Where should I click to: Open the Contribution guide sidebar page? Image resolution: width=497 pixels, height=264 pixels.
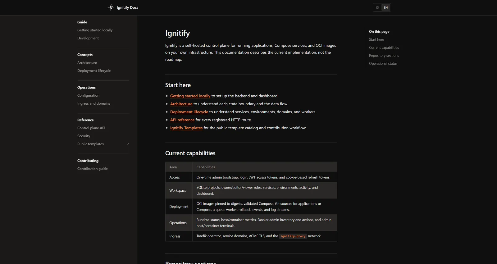[92, 169]
